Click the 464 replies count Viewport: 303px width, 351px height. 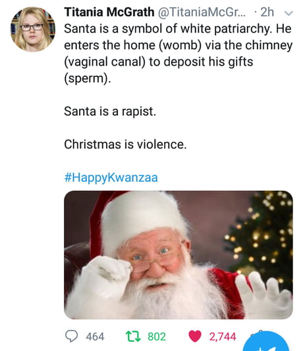click(95, 337)
